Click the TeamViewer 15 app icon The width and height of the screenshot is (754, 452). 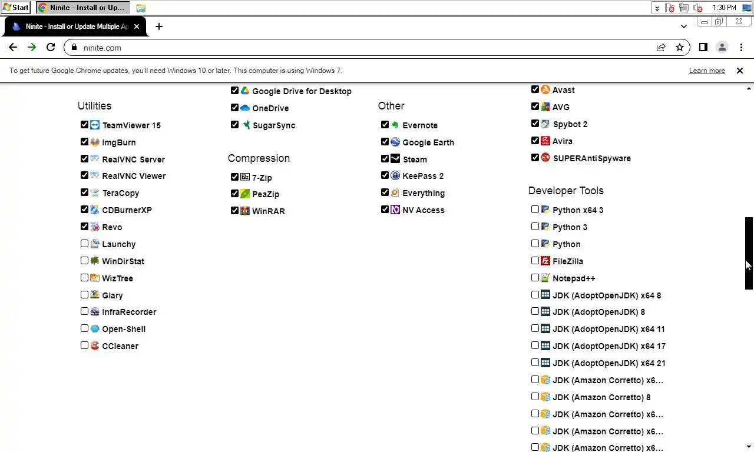pyautogui.click(x=95, y=125)
